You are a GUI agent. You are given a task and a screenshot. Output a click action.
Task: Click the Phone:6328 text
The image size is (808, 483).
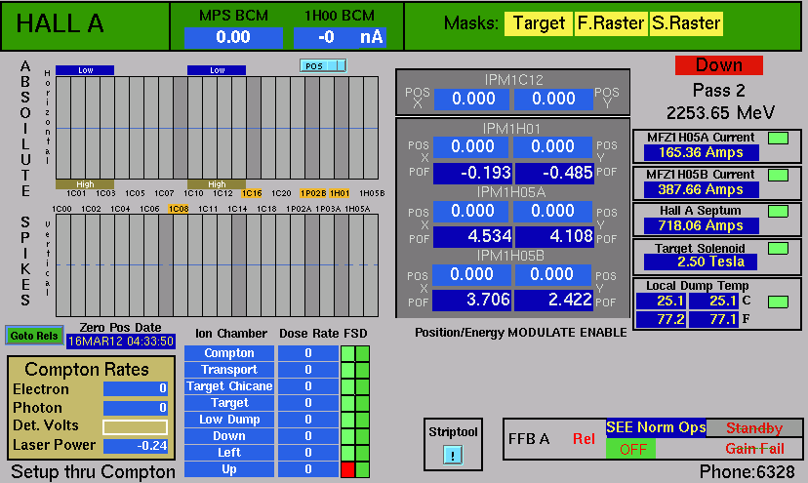coord(747,471)
